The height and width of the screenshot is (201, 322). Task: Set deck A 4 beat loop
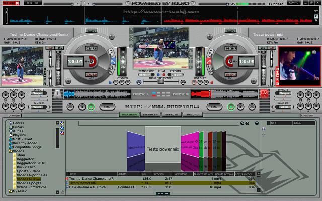pyautogui.click(x=14, y=106)
